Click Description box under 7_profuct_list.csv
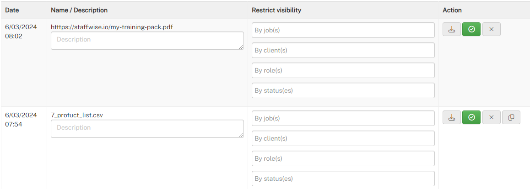Screen dimensions: 530x189 (x=147, y=129)
